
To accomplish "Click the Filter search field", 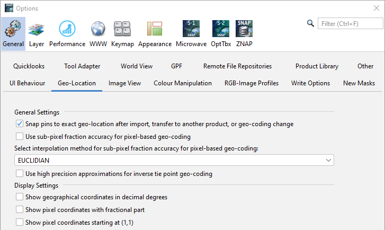I will 350,24.
